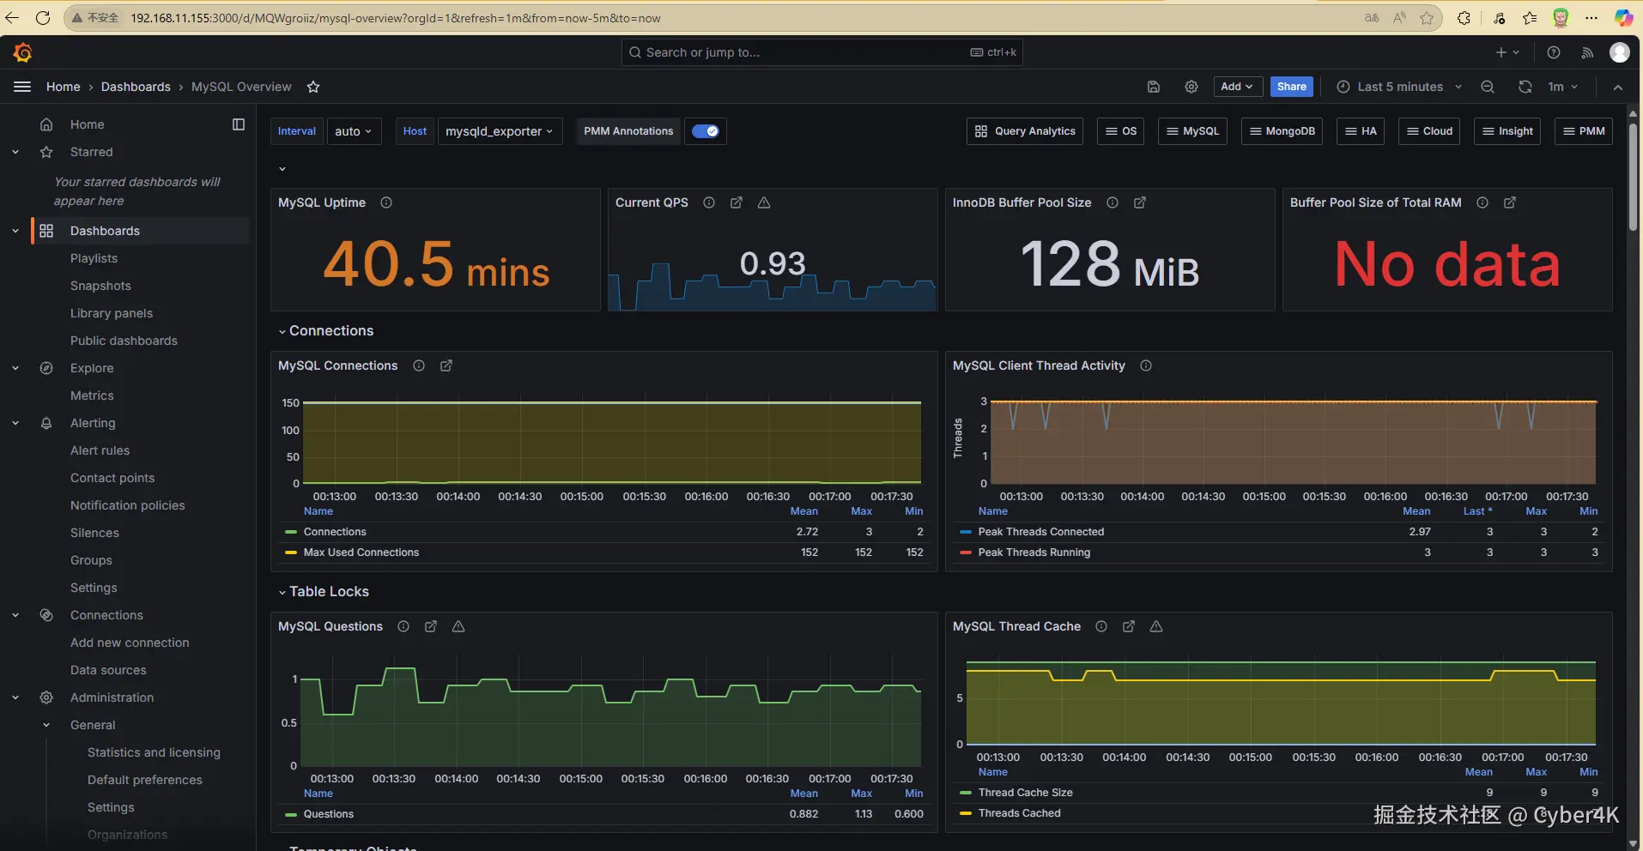Save the dashboard using the save icon
The image size is (1643, 851).
coord(1154,87)
